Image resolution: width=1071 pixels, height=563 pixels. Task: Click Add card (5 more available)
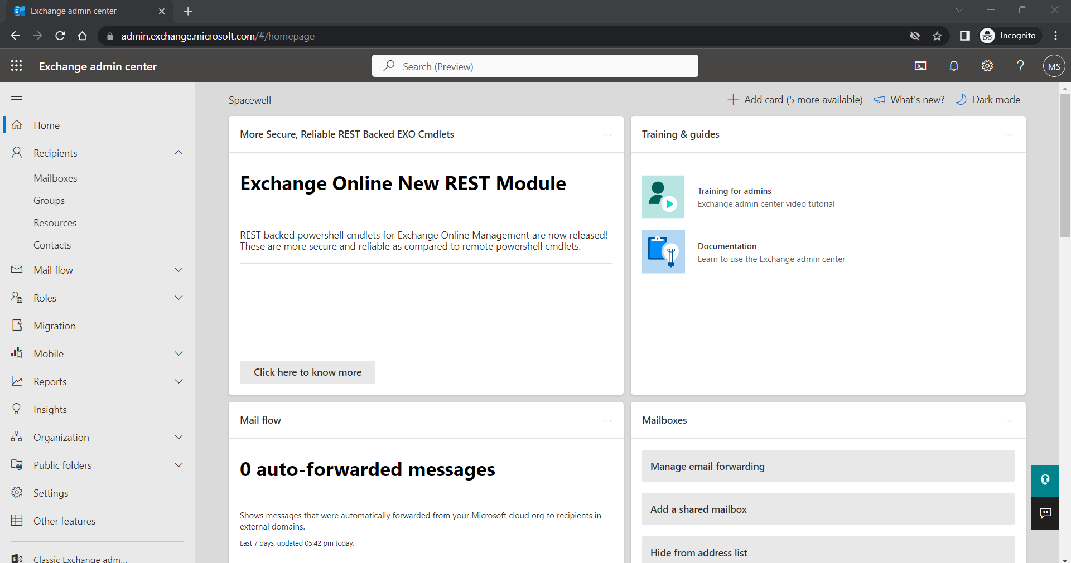pos(795,100)
